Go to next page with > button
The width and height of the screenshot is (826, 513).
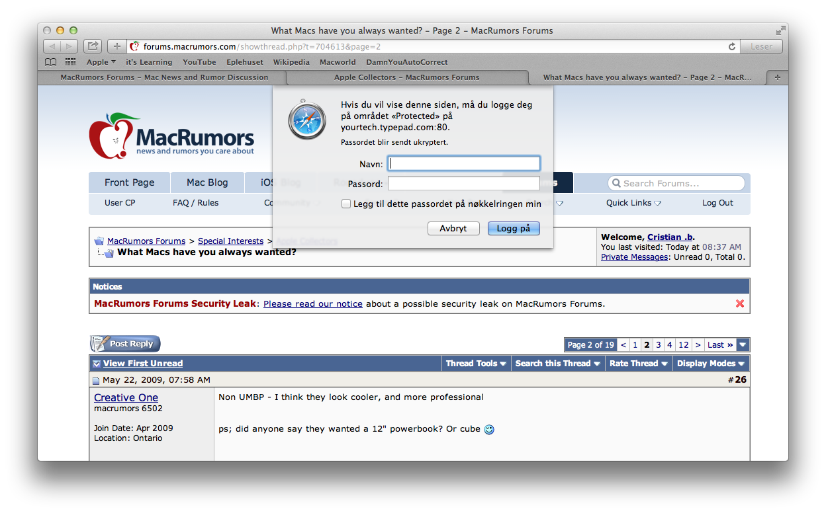coord(698,344)
